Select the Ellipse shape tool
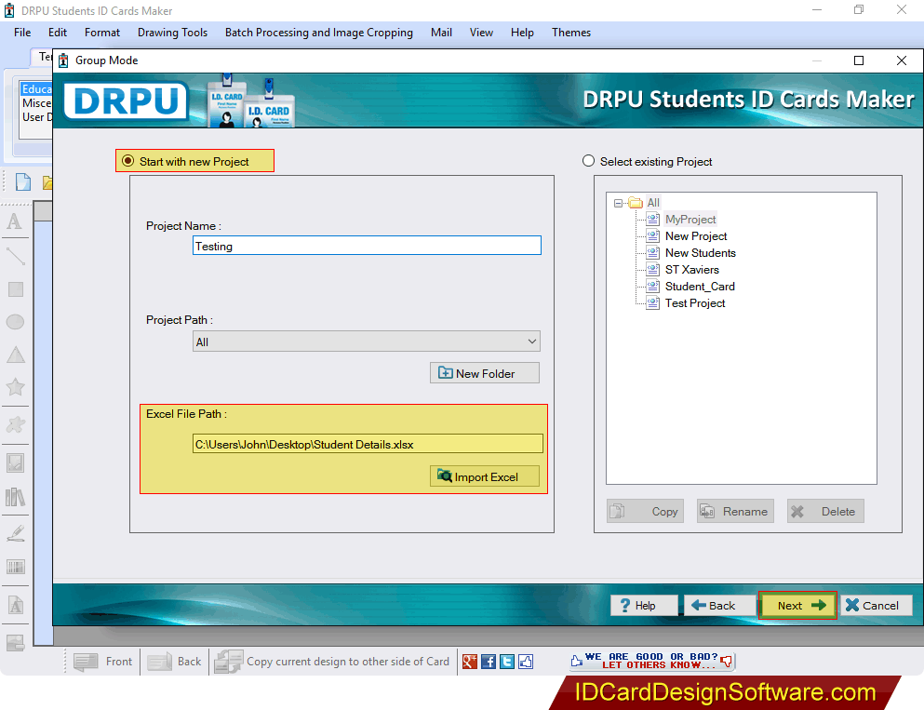Image resolution: width=924 pixels, height=710 pixels. coord(15,322)
